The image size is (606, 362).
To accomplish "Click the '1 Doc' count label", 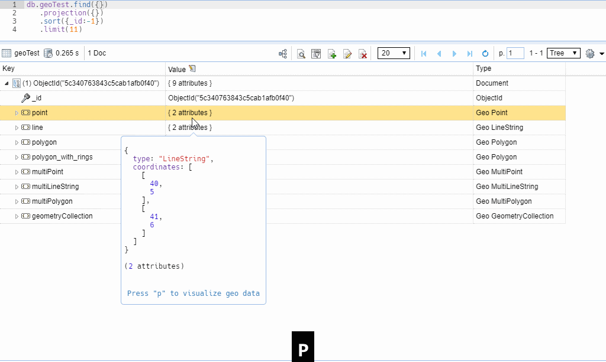I will (x=96, y=53).
